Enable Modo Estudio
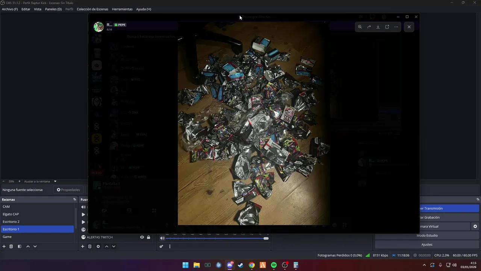481x271 pixels. click(427, 235)
